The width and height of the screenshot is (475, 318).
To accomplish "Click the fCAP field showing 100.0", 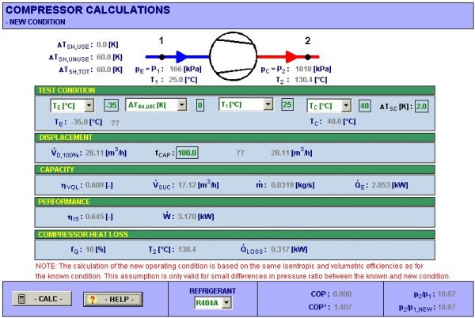I will click(x=187, y=153).
